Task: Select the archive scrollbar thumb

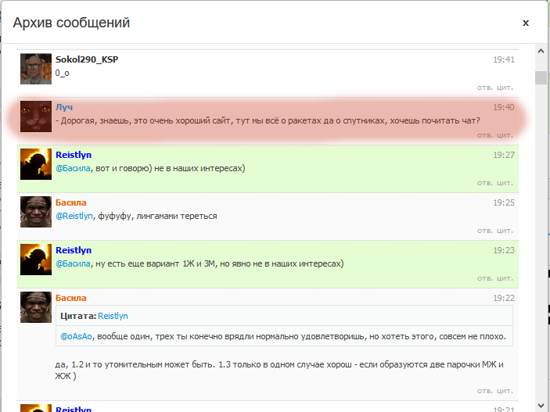Action: pos(541,77)
